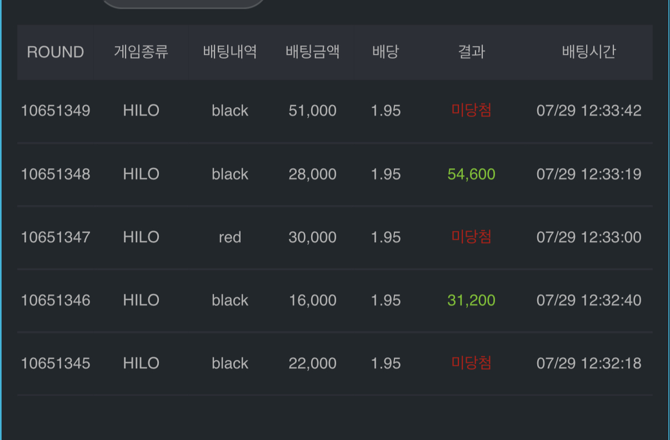Click the 배팅내역 column header
670x440 pixels.
tap(230, 52)
